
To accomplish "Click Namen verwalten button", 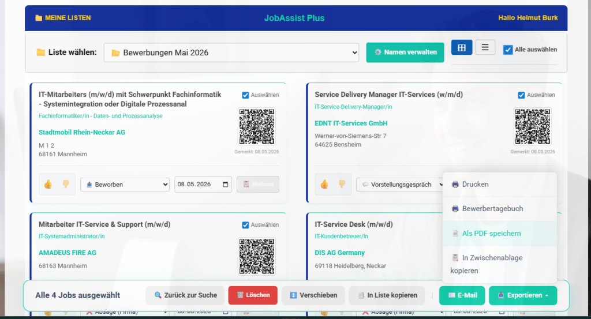I will pos(405,52).
